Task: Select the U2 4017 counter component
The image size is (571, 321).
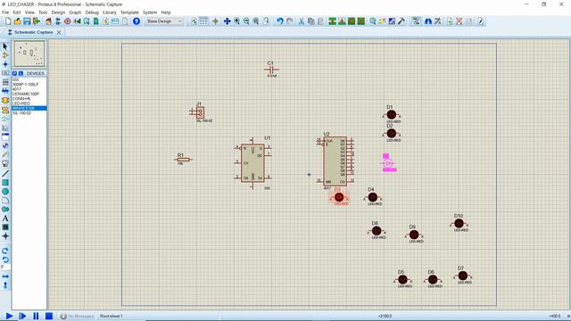Action: [x=335, y=161]
